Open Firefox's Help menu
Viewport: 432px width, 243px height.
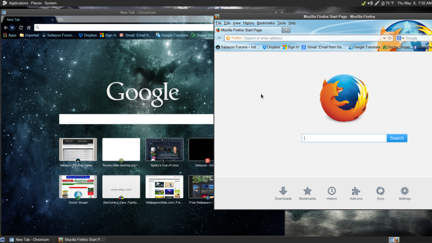(x=292, y=23)
